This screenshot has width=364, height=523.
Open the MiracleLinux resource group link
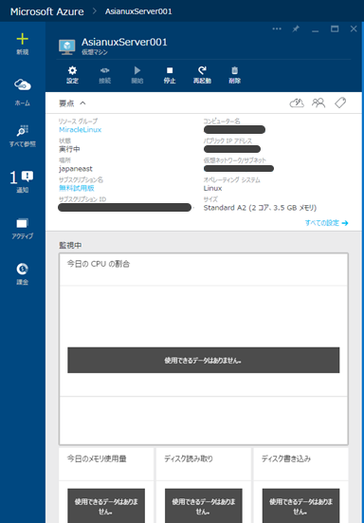tap(80, 130)
